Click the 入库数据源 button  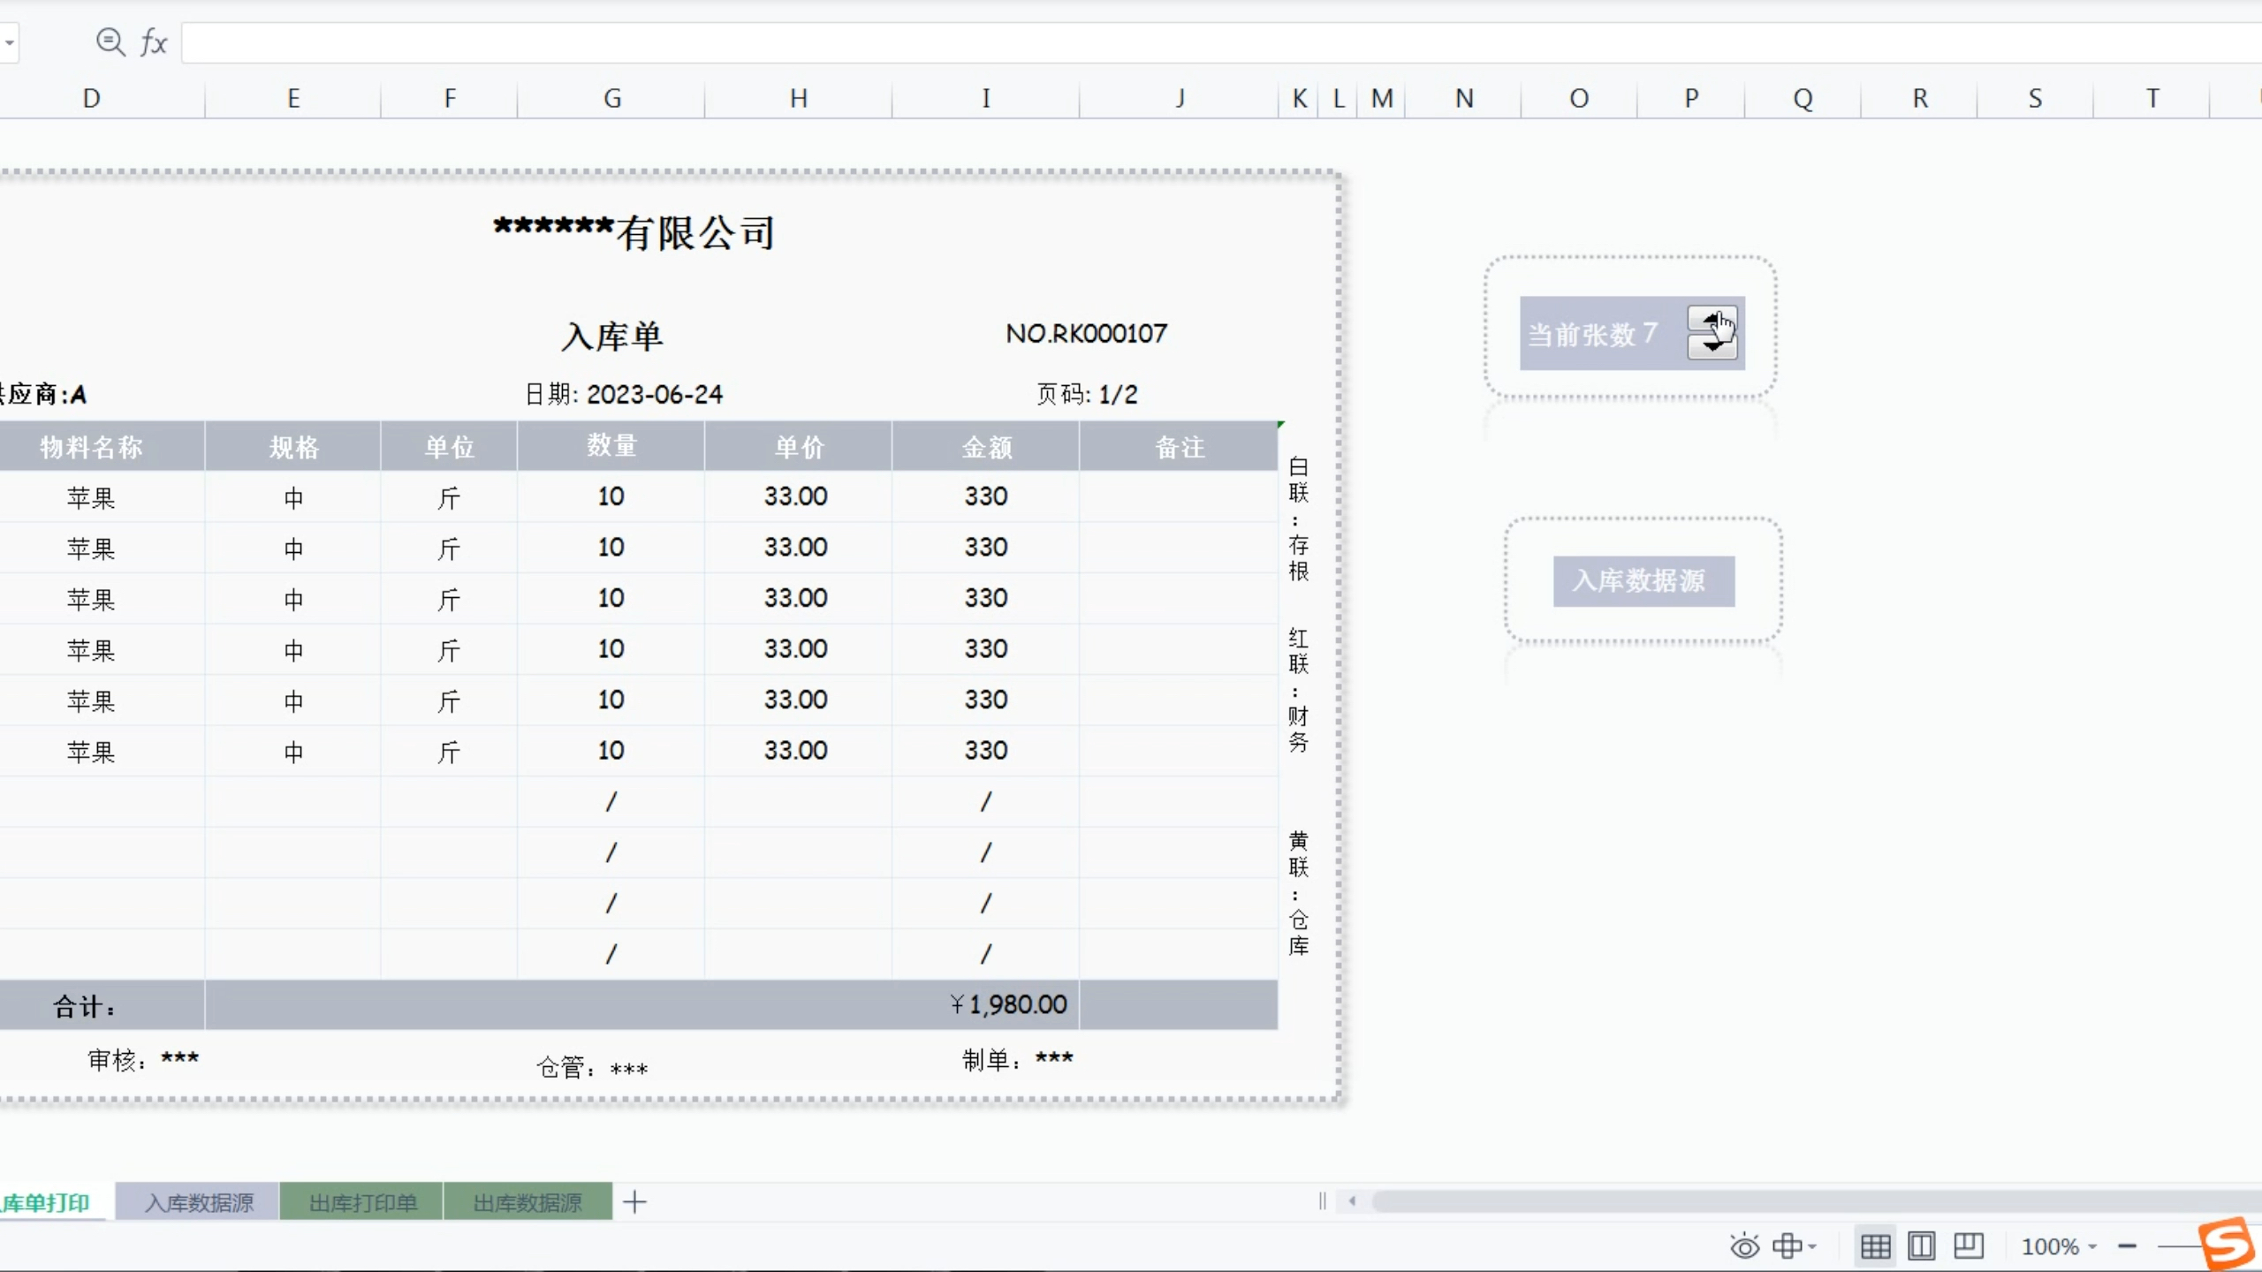point(1643,580)
